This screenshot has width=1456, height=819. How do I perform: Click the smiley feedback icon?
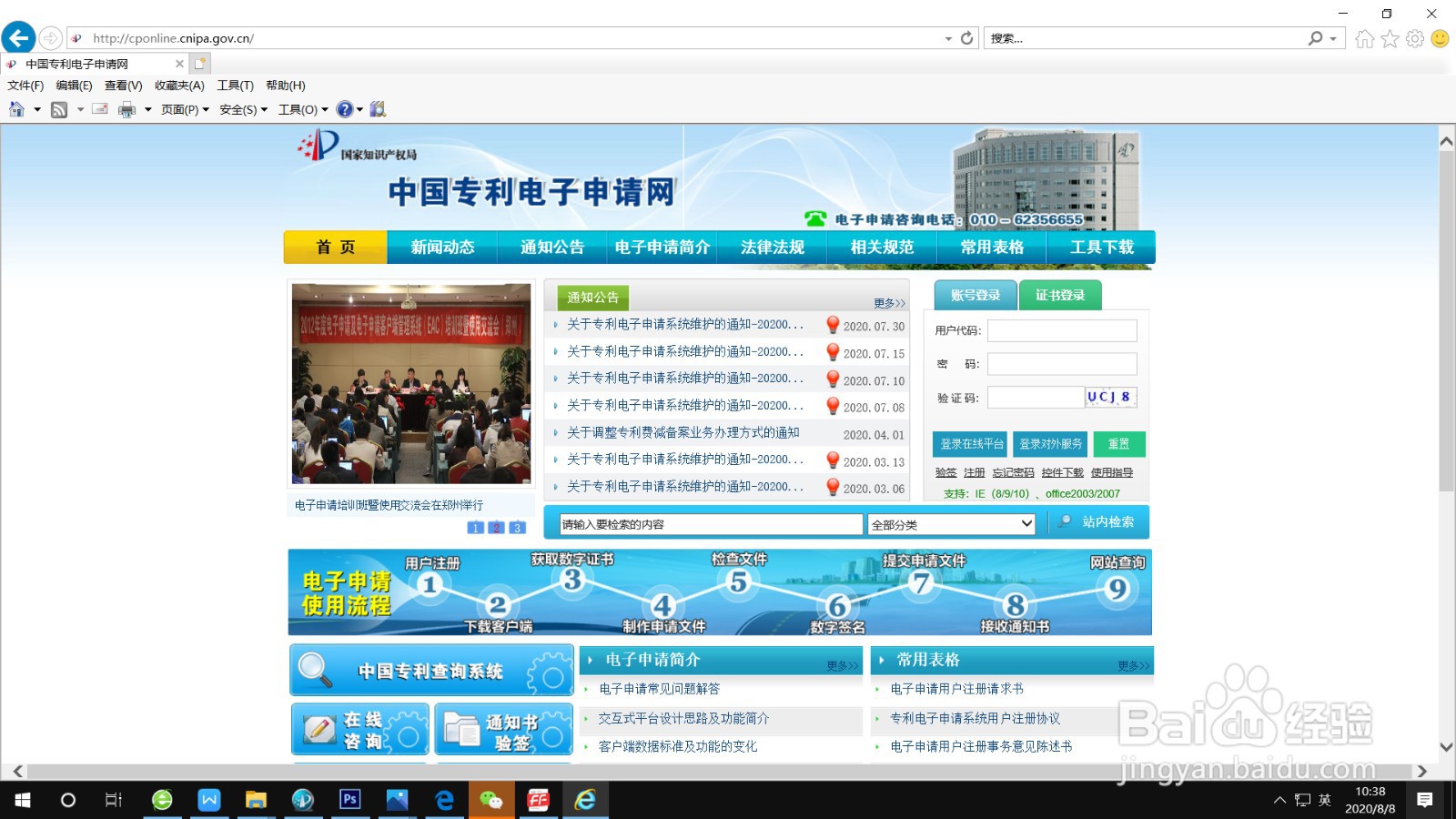[1440, 38]
